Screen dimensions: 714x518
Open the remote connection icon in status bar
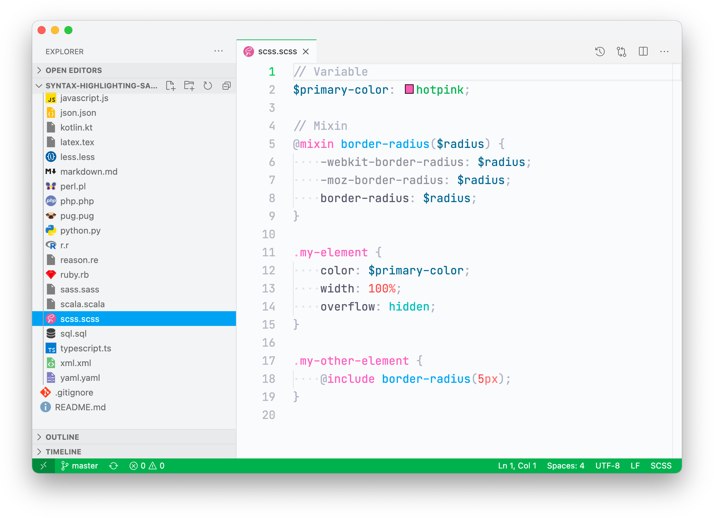44,465
